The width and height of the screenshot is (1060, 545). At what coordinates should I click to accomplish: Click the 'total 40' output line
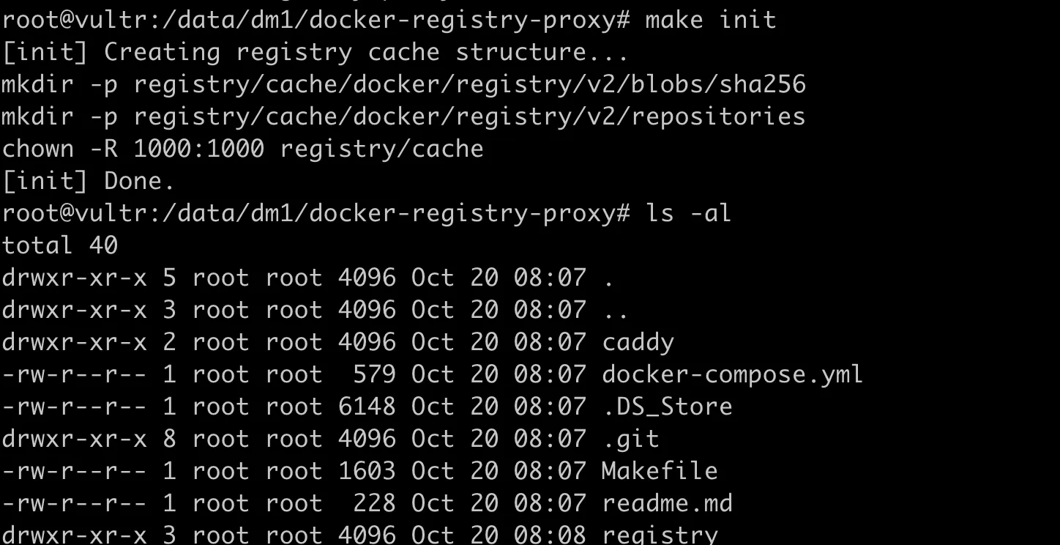[x=60, y=245]
